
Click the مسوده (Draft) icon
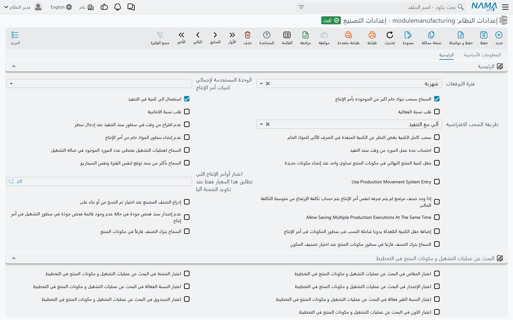point(408,35)
